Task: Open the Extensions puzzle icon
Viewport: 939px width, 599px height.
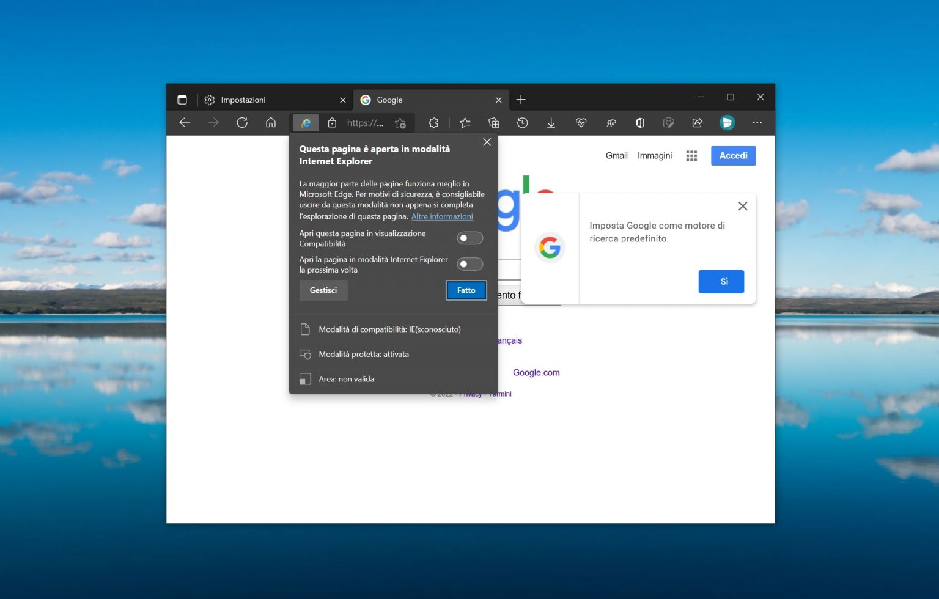Action: 433,123
